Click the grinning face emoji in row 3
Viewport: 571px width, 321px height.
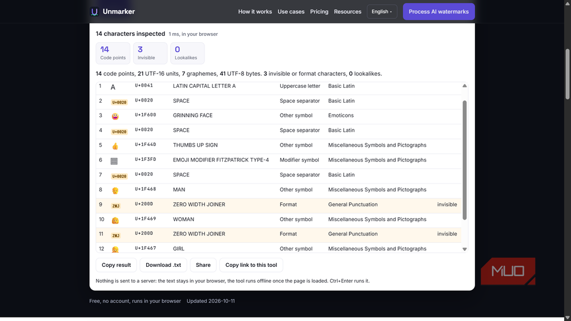115,116
